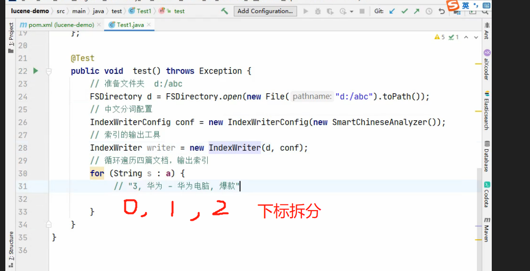Image resolution: width=530 pixels, height=271 pixels.
Task: Click the pathname: parameter hint
Action: 312,97
